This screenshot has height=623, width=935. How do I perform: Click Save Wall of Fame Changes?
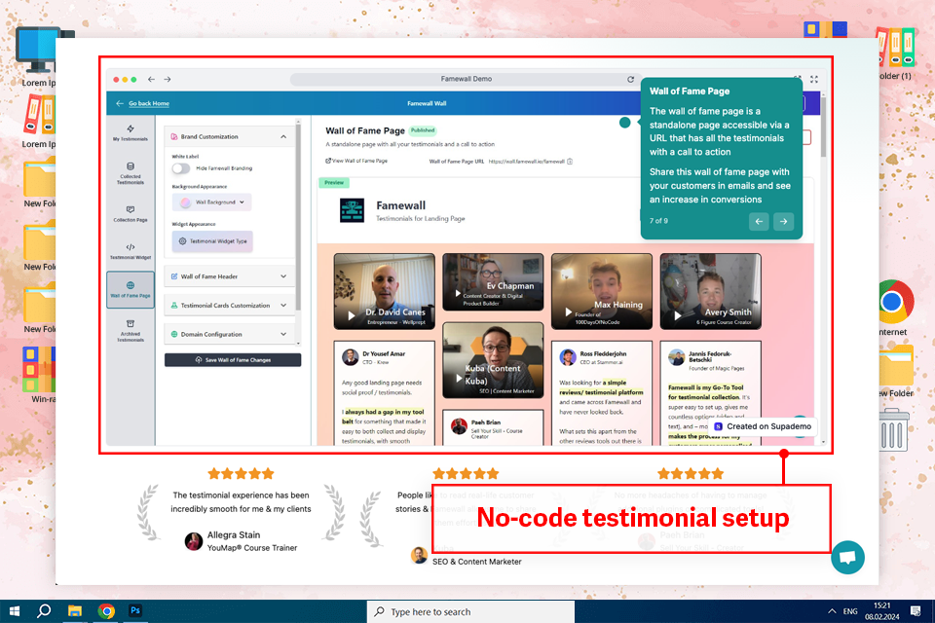(233, 360)
